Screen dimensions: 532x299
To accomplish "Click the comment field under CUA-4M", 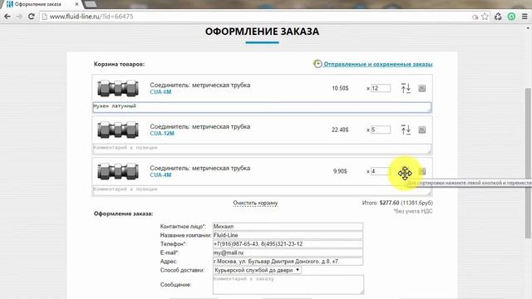I will click(262, 190).
